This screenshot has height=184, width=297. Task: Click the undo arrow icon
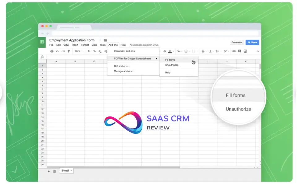[57, 51]
